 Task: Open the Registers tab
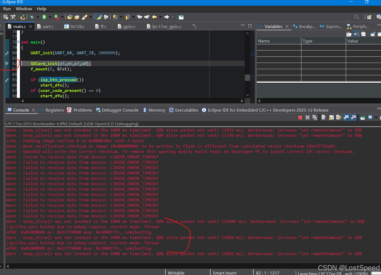coord(51,110)
